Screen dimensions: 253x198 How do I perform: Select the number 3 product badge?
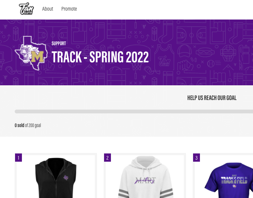197,158
